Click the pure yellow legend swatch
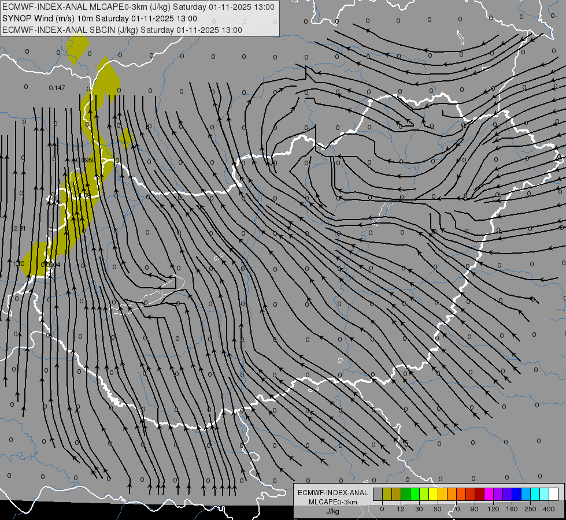 [433, 494]
